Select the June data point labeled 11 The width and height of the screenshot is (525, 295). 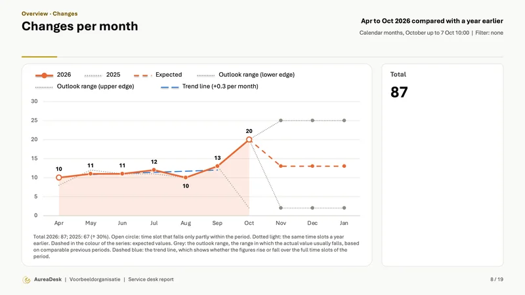coord(122,174)
